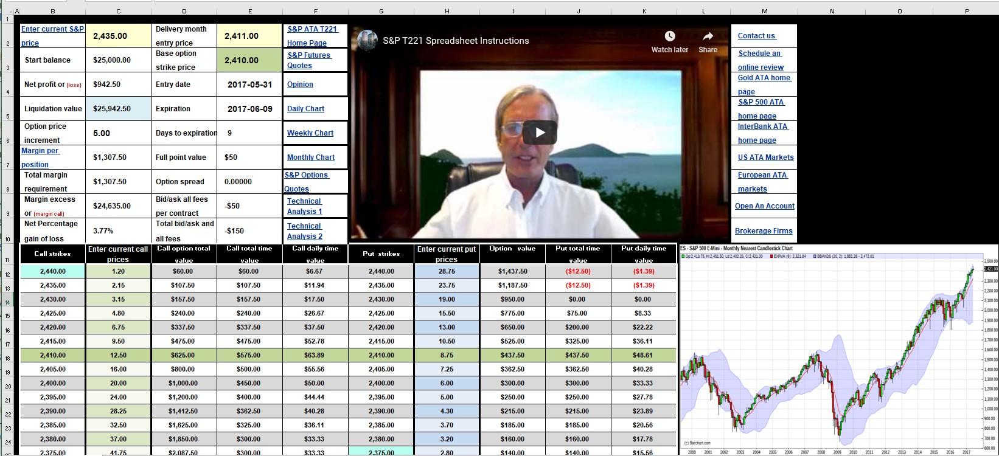Click the Watch later clock icon
This screenshot has height=456, width=999.
669,36
